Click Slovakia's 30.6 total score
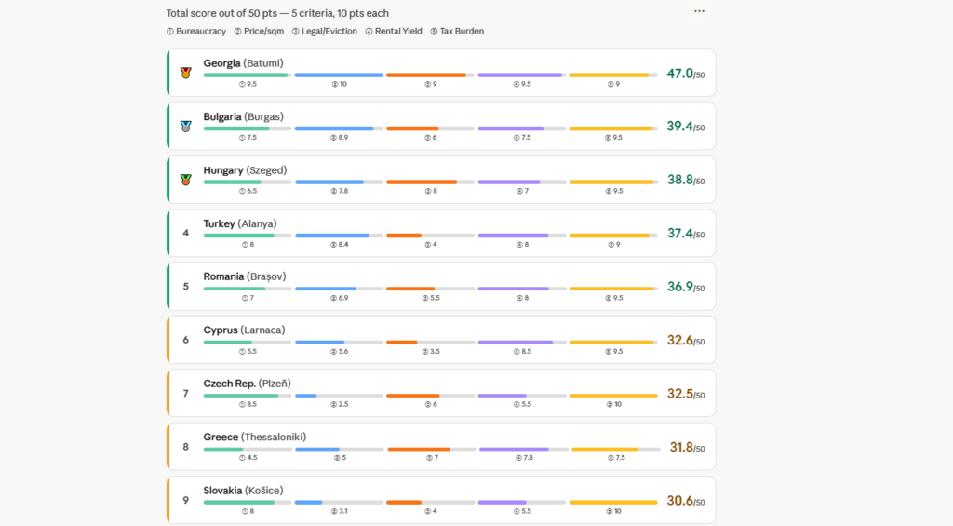 [x=686, y=501]
